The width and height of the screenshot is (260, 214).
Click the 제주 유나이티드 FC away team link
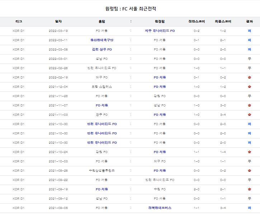pos(160,31)
